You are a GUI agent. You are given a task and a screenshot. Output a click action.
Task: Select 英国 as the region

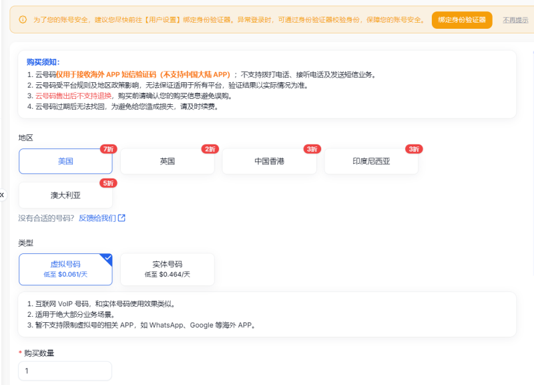coord(168,161)
